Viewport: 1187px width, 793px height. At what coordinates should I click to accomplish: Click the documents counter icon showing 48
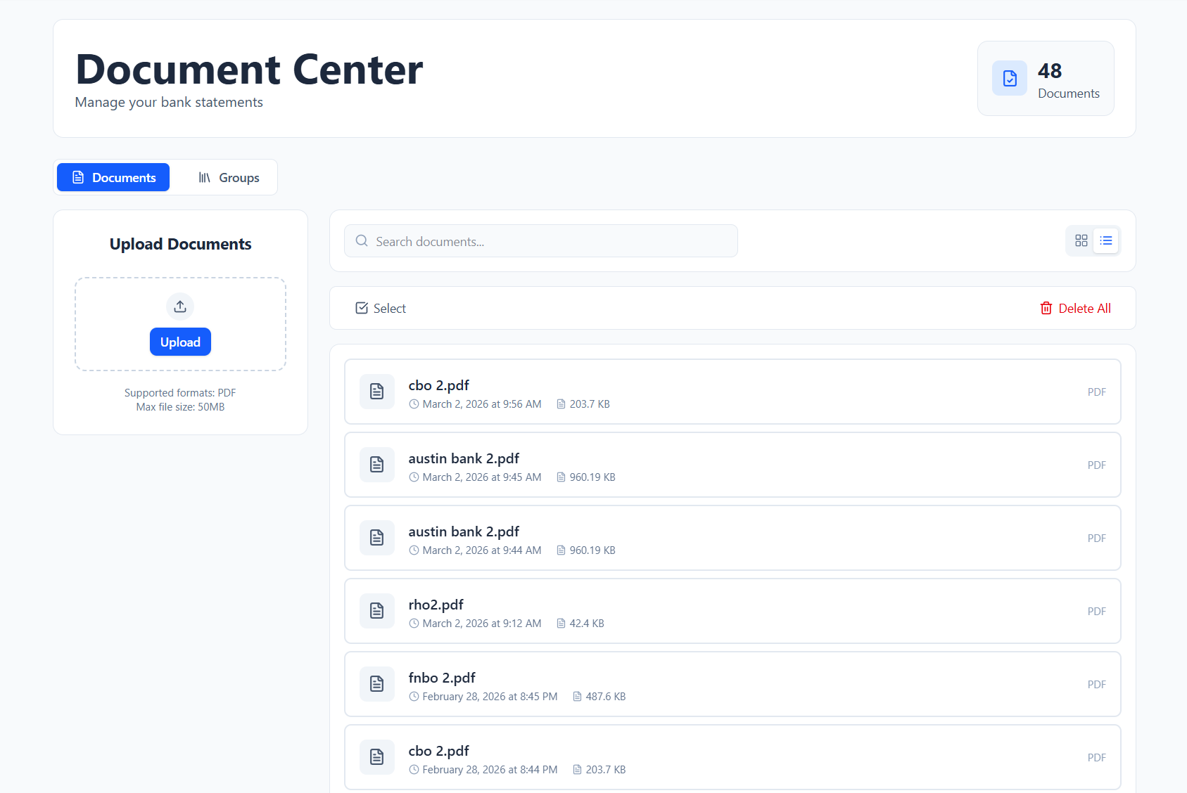tap(1010, 78)
